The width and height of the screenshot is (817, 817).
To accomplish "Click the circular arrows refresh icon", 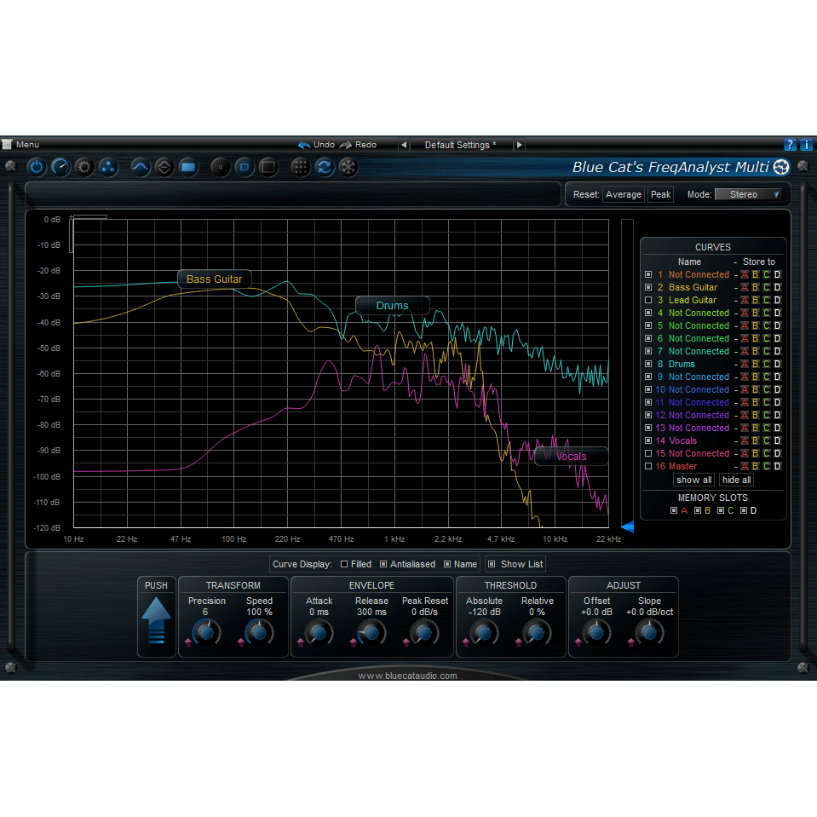I will [324, 167].
